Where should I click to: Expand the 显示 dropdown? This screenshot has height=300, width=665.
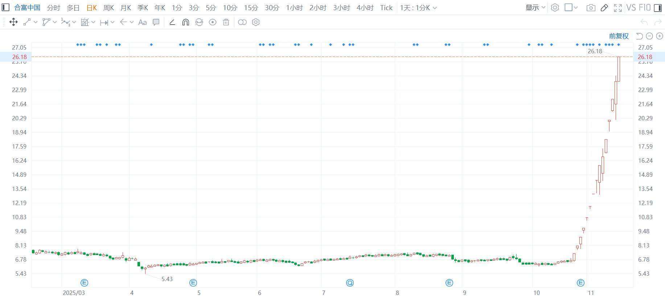pyautogui.click(x=535, y=8)
